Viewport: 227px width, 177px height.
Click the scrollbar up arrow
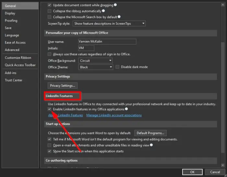[223, 5]
